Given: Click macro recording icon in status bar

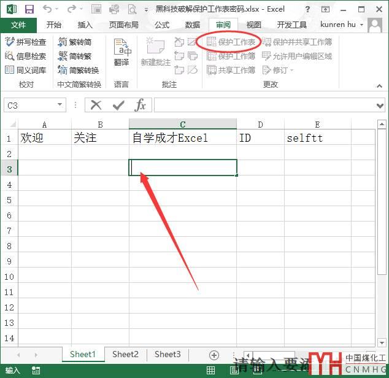Looking at the screenshot, I should 36,370.
